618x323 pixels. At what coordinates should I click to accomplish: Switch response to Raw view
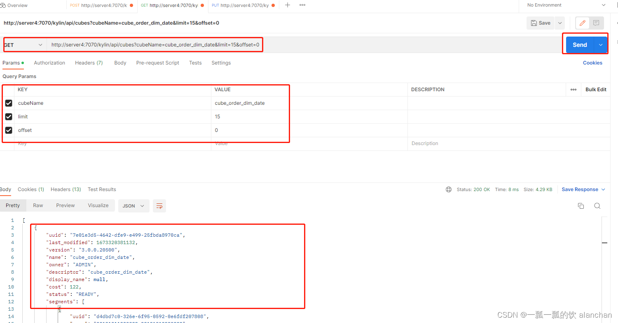pyautogui.click(x=38, y=205)
